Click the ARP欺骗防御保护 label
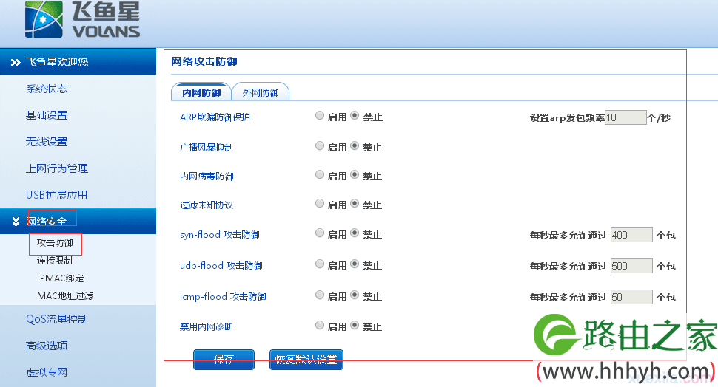This screenshot has height=387, width=718. pyautogui.click(x=215, y=117)
